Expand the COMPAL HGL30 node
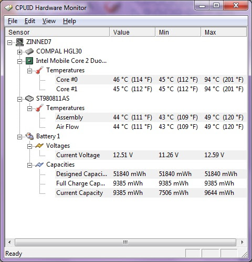 pos(20,52)
